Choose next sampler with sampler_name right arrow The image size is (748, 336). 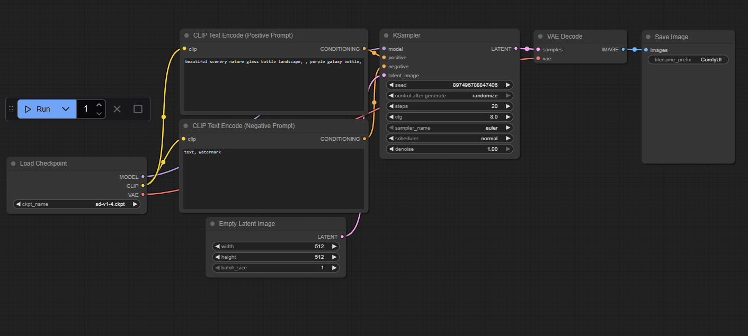pos(508,128)
